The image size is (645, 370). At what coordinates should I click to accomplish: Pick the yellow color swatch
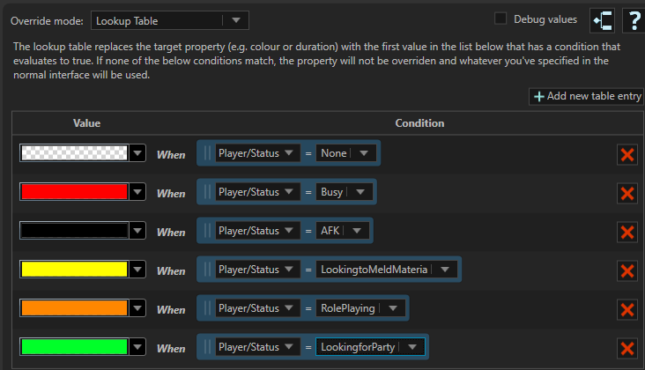[74, 270]
